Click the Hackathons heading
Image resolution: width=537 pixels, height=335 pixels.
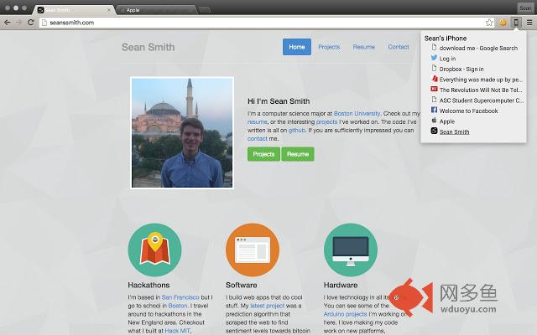[x=149, y=285]
